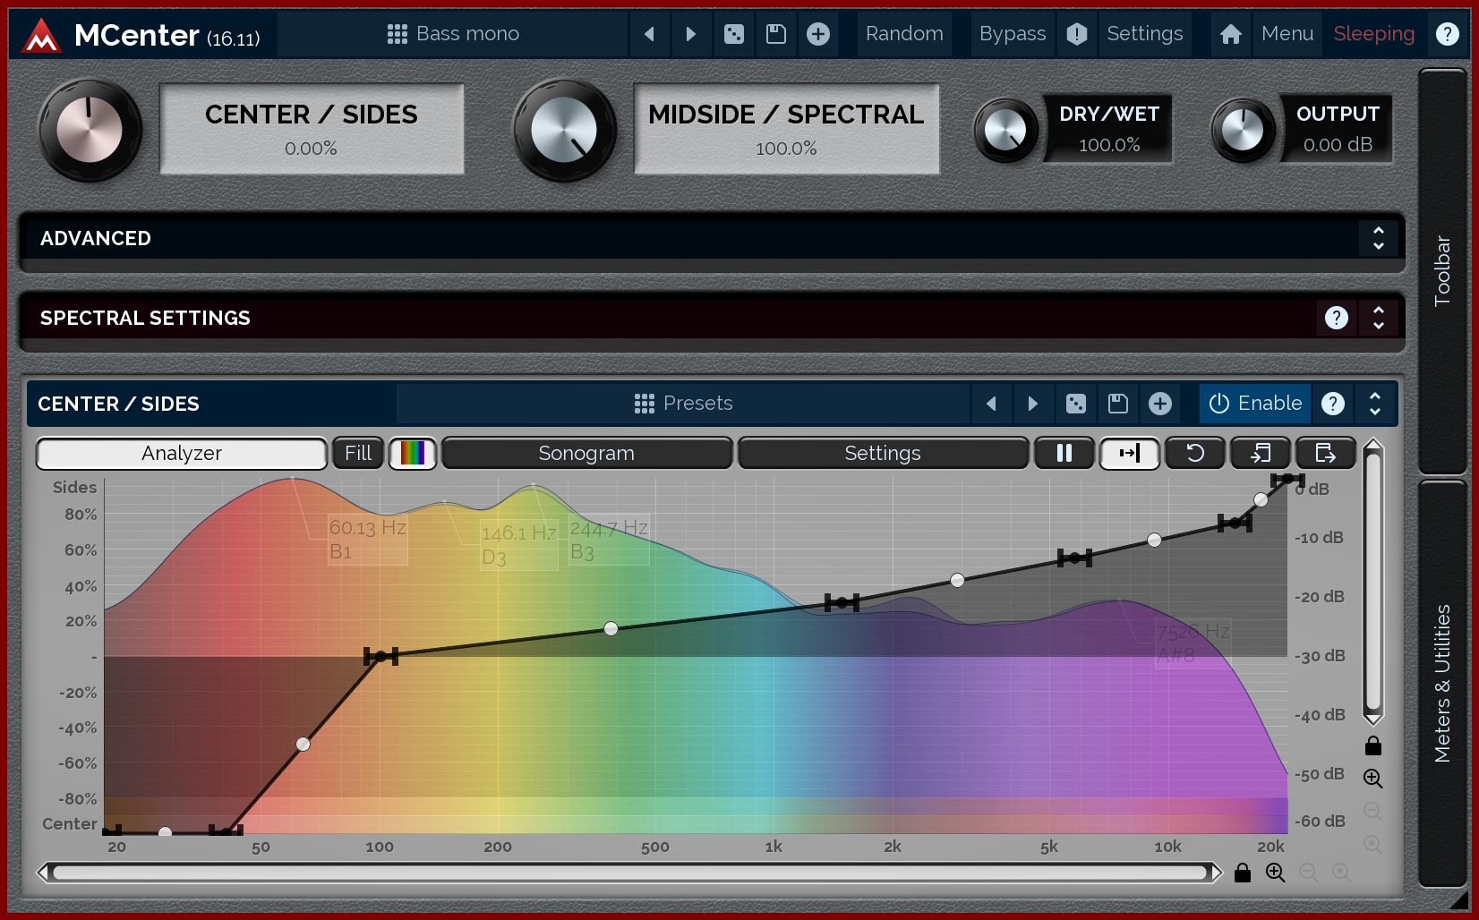Image resolution: width=1479 pixels, height=920 pixels.
Task: Click the graph export icon
Action: (1326, 453)
